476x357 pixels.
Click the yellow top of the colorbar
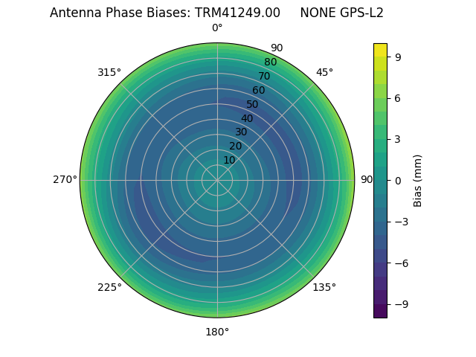tap(380, 49)
